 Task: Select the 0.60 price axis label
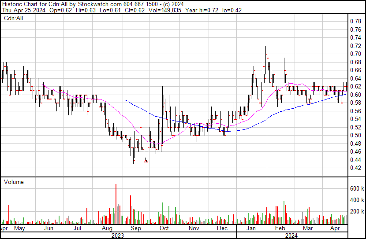355,95
